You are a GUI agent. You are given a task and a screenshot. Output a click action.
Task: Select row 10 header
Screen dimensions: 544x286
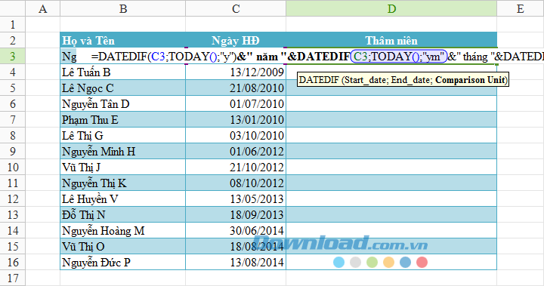(13, 167)
